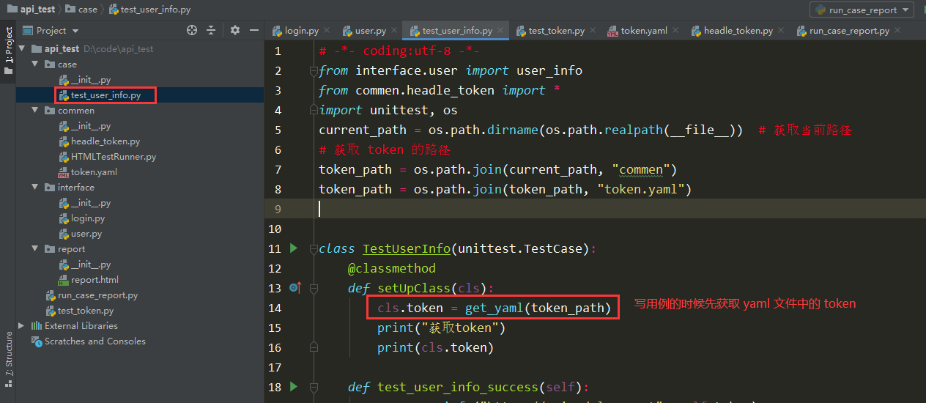Click test_user_info.py in the breadcrumb bar
Screen dimensions: 926x403
(149, 10)
